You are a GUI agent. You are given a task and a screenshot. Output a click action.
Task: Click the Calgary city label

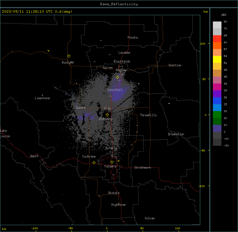(x=110, y=166)
